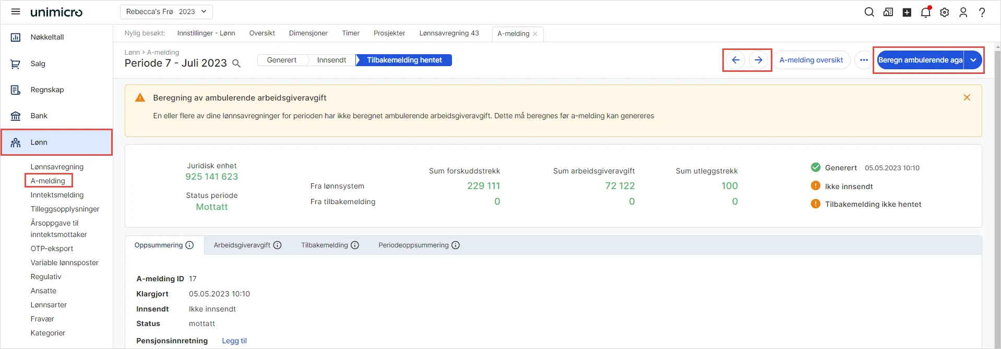Open Inntektsmelding in sidebar
This screenshot has height=349, width=1001.
(x=57, y=195)
